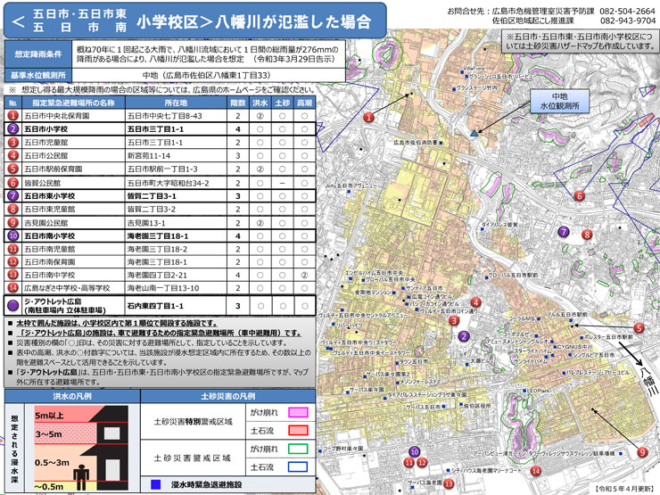This screenshot has width=660, height=495.
Task: Click the 階数 column header
Action: 238,103
